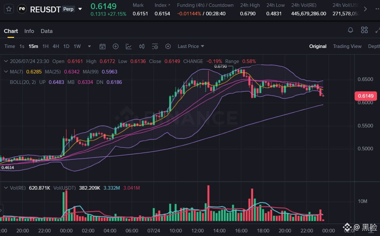This screenshot has height=236, width=380.
Task: Click the Mark price value 0.6151
Action: [x=140, y=14]
